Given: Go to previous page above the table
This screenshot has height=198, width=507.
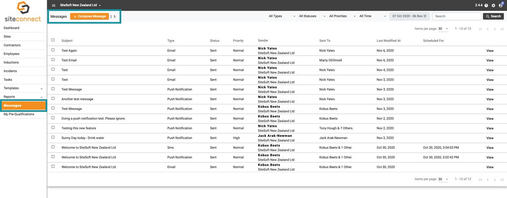Looking at the screenshot, I should point(488,29).
